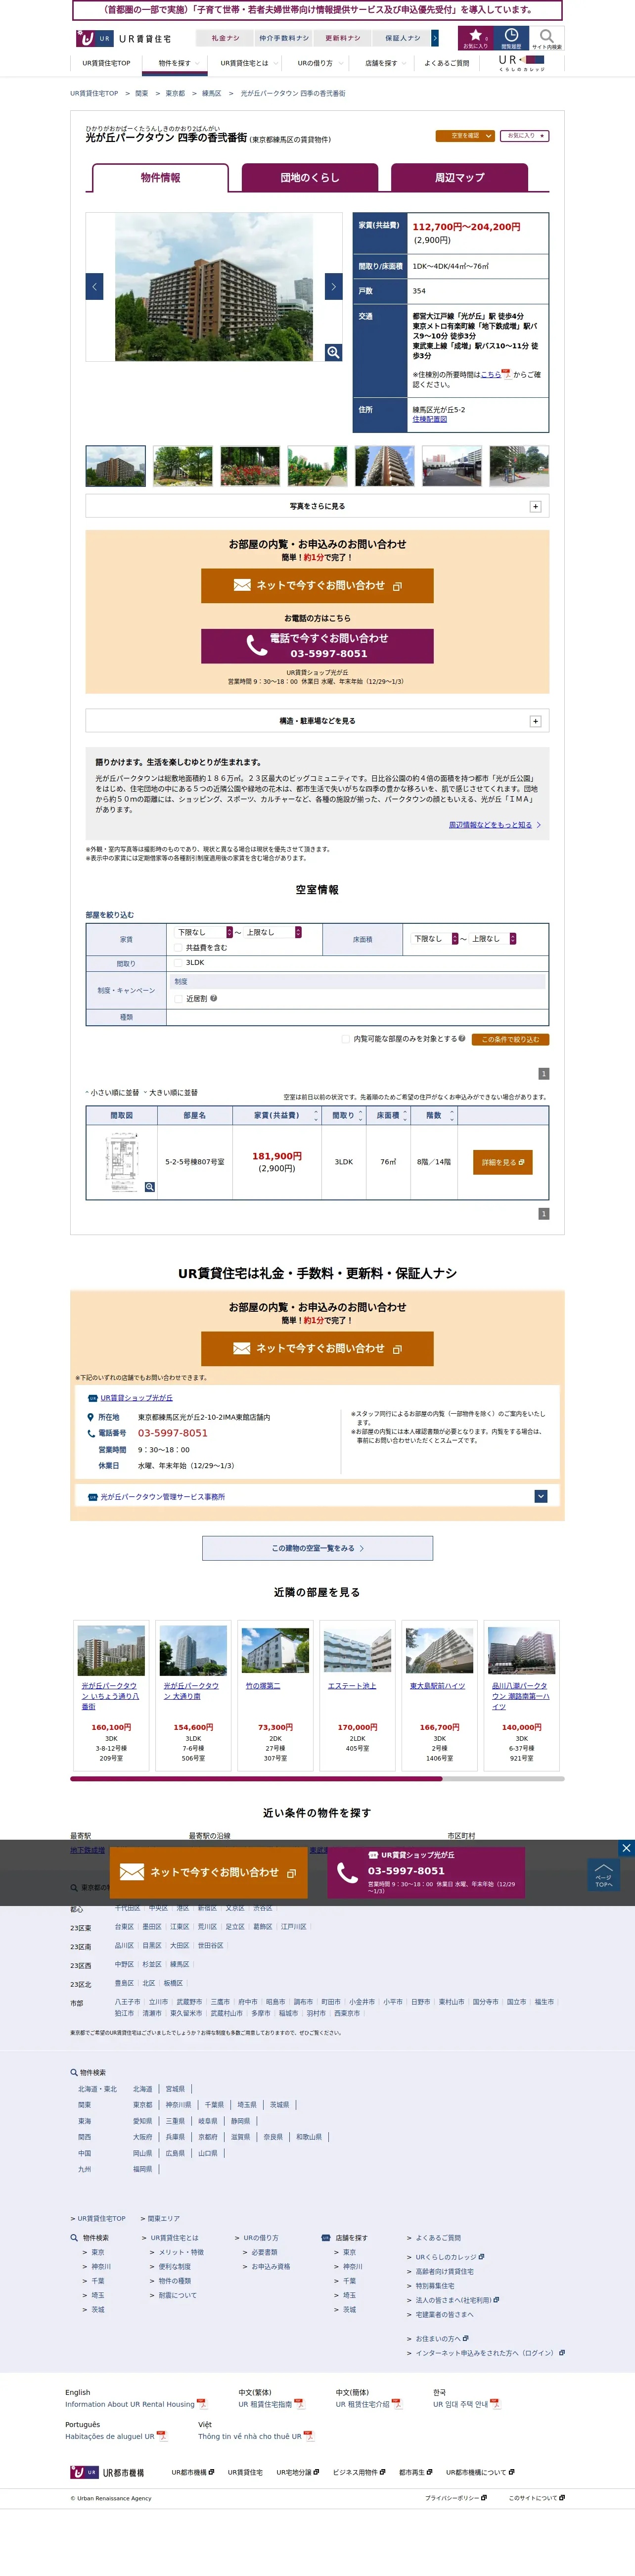Screen dimensions: 635x2576
Task: Select the flower garden thumbnail photo
Action: [x=250, y=466]
